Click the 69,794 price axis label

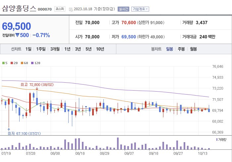coord(218,110)
